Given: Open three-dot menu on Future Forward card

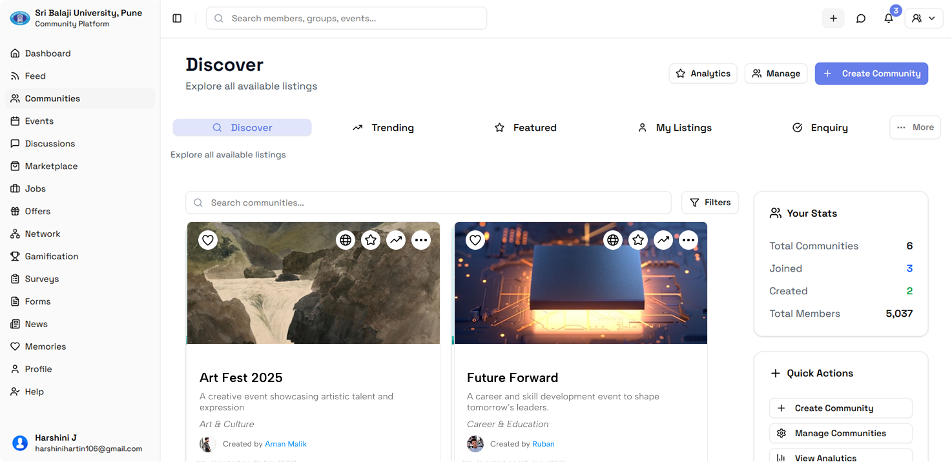Looking at the screenshot, I should pyautogui.click(x=688, y=241).
